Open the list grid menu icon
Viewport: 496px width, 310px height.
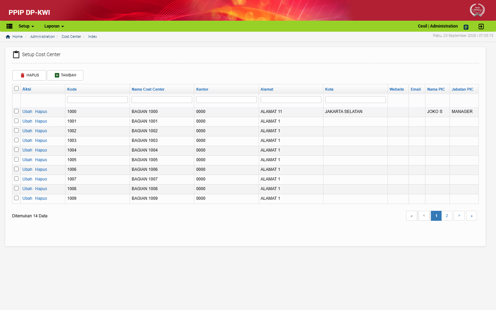tap(10, 26)
